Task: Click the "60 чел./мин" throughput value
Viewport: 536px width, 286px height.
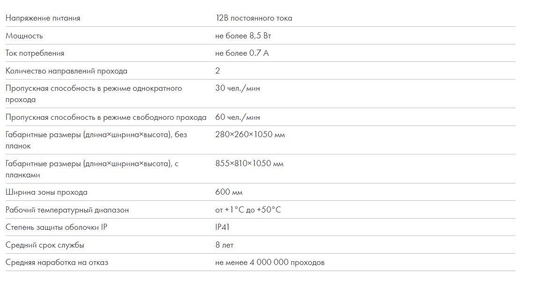Action: (x=238, y=117)
